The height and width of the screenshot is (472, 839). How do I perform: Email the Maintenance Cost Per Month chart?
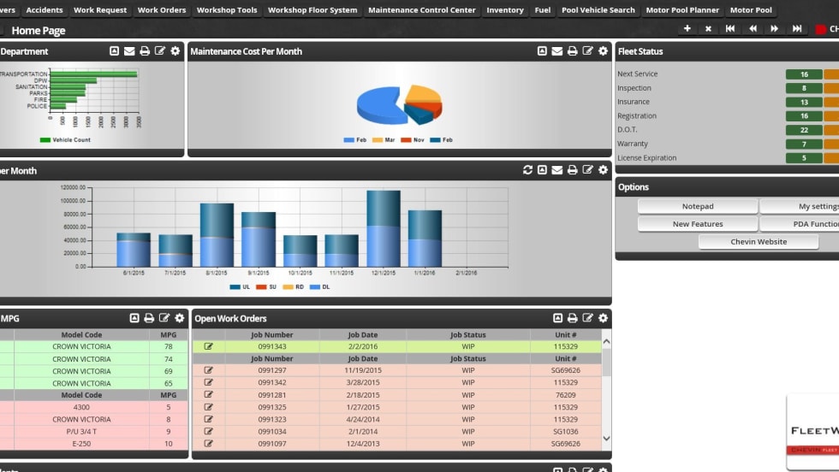557,51
